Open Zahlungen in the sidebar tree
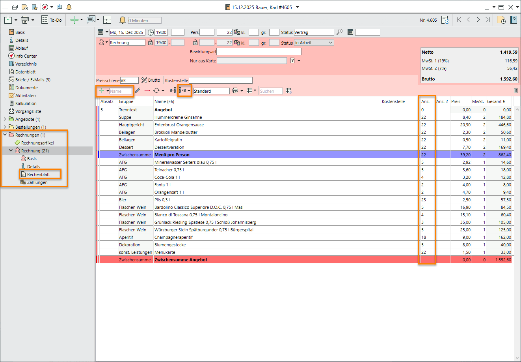This screenshot has width=521, height=362. pos(37,182)
